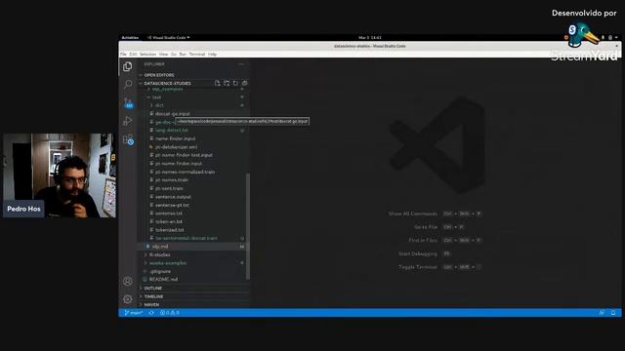Open the Extensions view
625x351 pixels.
128,139
